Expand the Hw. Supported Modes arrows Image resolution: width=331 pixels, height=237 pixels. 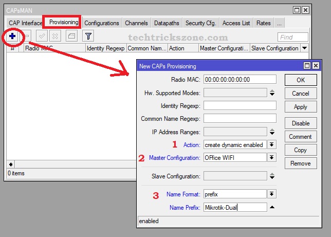point(272,93)
